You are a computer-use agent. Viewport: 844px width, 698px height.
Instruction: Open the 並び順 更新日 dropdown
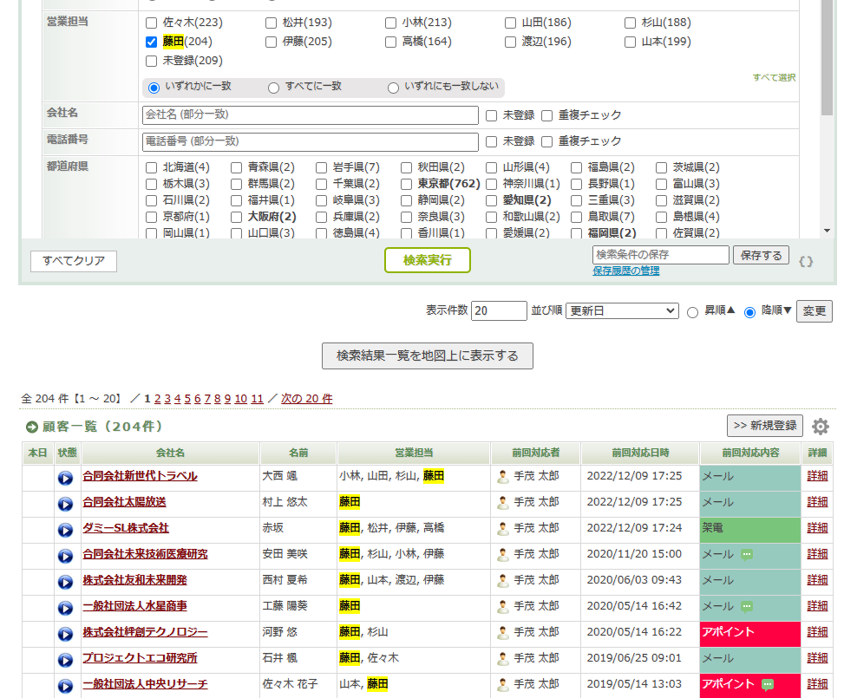point(621,310)
